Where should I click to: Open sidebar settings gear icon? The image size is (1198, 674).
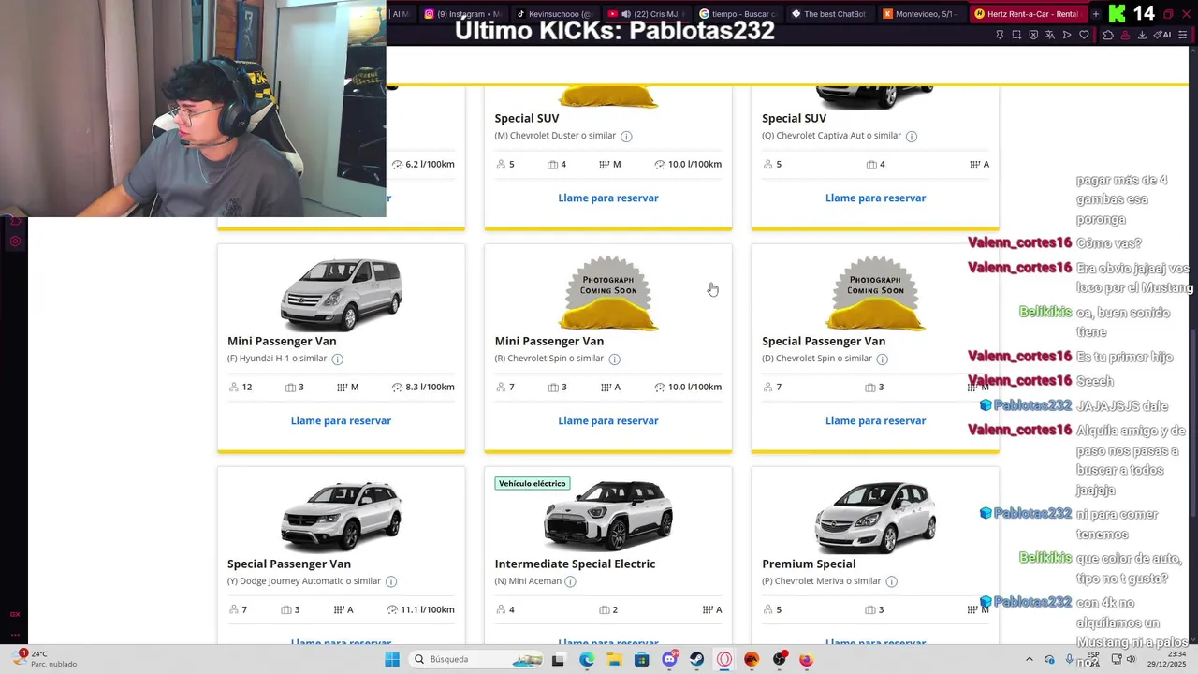[x=15, y=242]
